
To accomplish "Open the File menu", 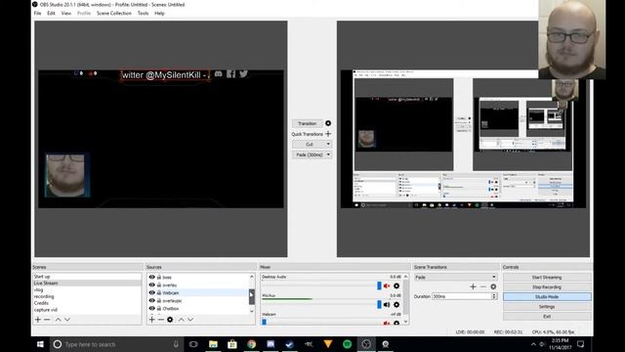I will click(x=37, y=13).
